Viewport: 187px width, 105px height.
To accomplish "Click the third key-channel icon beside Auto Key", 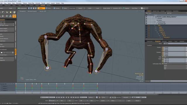I will [x=115, y=97].
